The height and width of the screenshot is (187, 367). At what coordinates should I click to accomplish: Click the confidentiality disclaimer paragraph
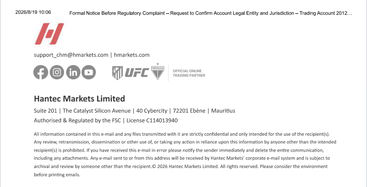pyautogui.click(x=185, y=154)
